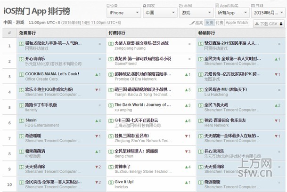Click the 下载 CSV download button

coord(269,23)
